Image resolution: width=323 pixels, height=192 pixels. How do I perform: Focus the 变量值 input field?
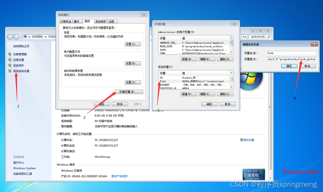pos(291,59)
